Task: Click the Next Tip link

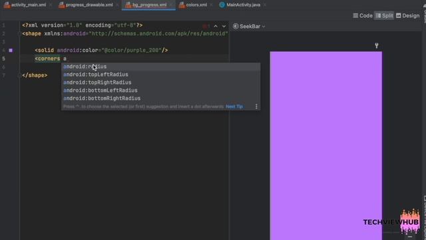Action: click(x=234, y=107)
